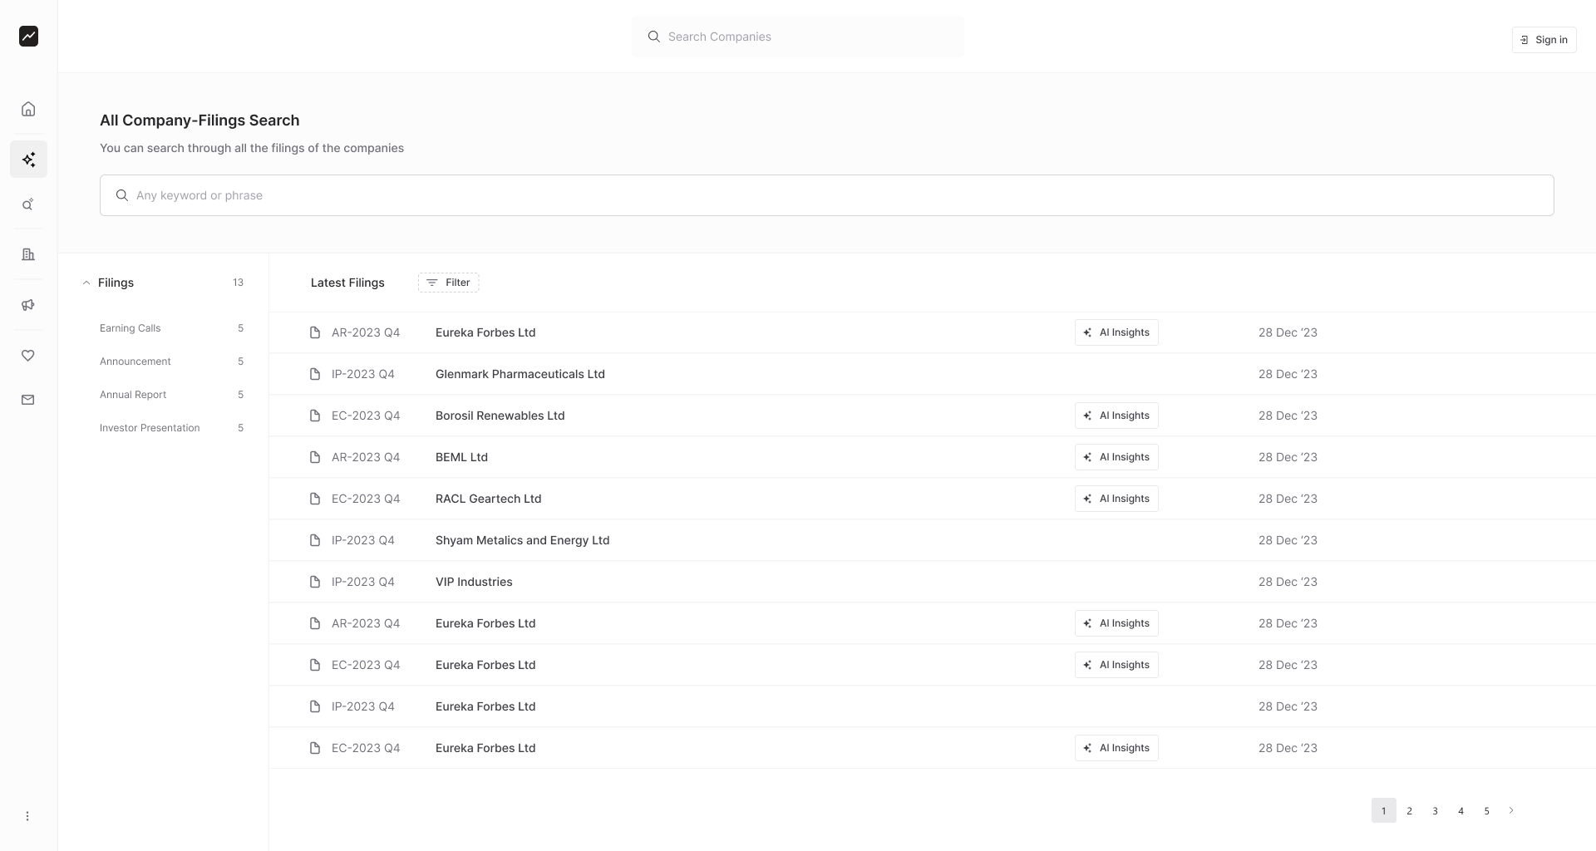Open the favorites heart sidebar icon
This screenshot has width=1596, height=851.
pos(28,356)
